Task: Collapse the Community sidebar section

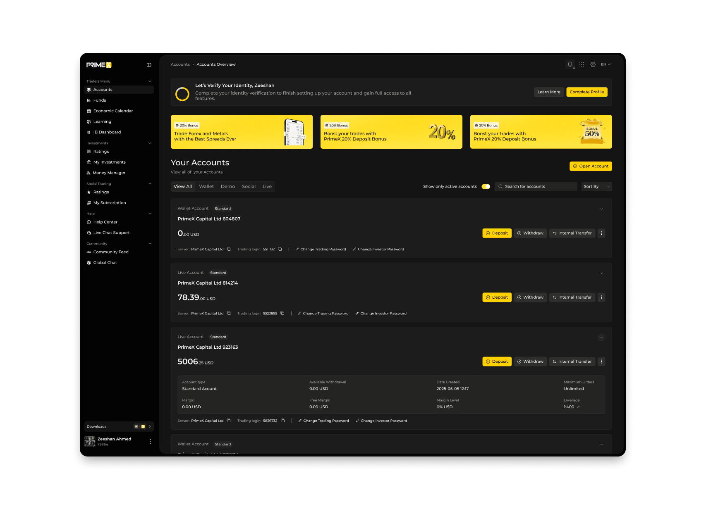Action: click(x=150, y=244)
